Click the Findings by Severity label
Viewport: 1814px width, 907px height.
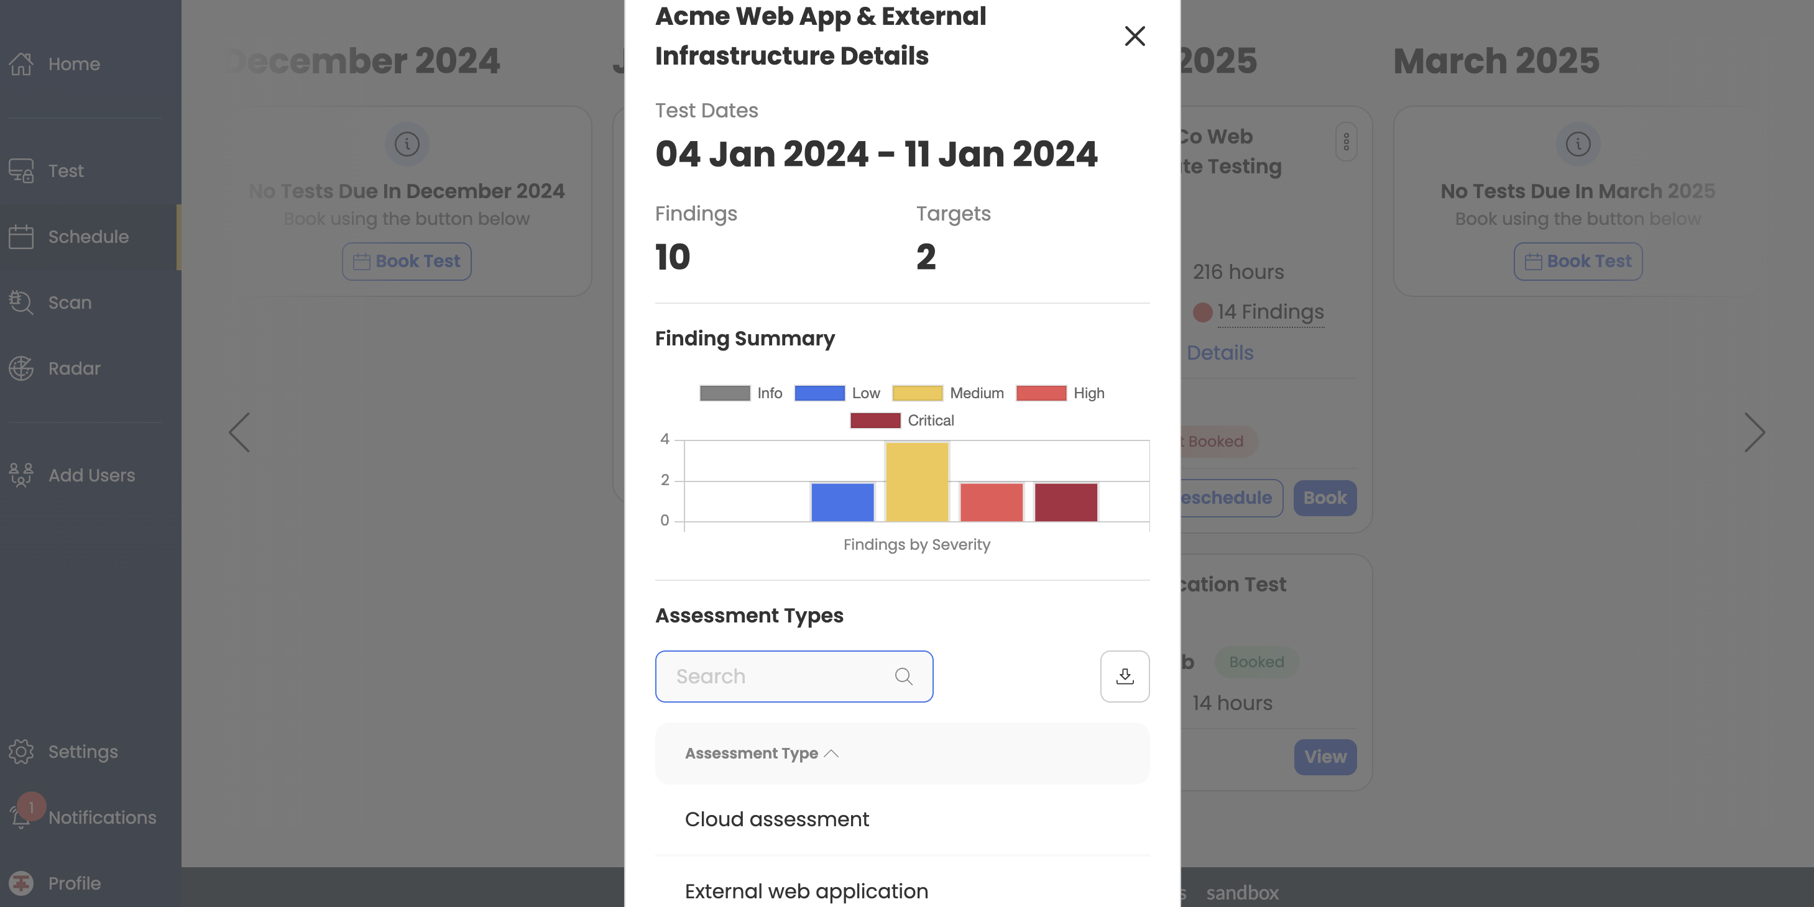pyautogui.click(x=916, y=545)
